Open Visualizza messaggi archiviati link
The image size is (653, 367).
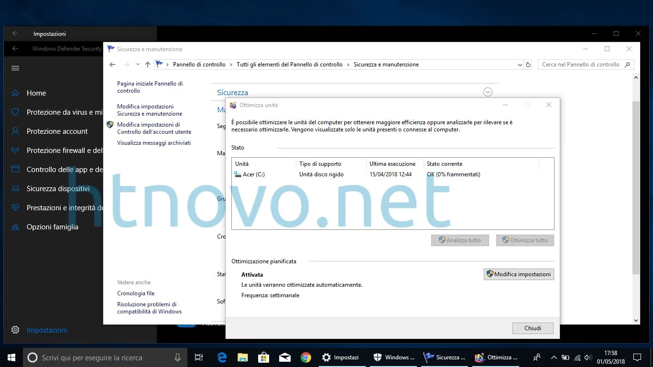154,143
